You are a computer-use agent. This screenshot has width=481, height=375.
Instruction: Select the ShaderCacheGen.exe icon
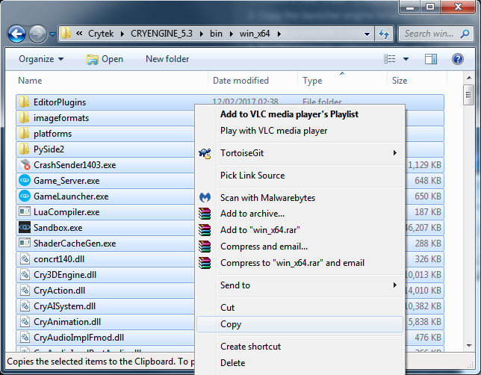click(25, 243)
